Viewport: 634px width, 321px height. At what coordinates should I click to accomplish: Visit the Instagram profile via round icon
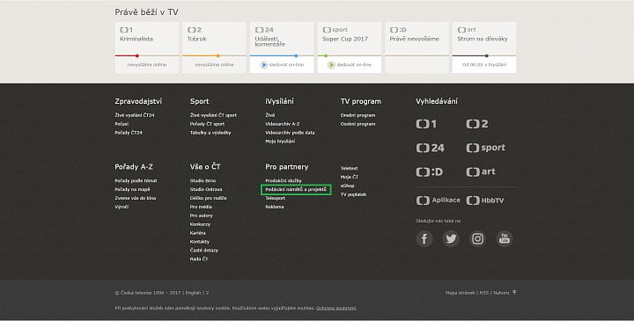(477, 238)
